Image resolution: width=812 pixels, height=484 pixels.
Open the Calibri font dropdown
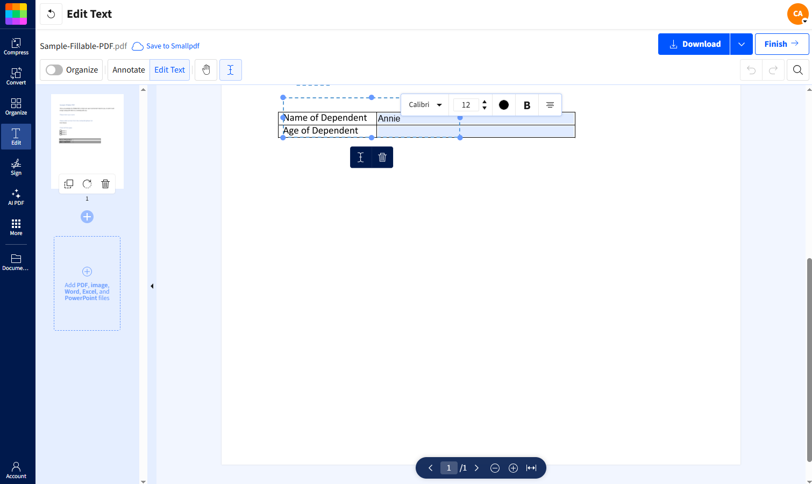(x=424, y=104)
